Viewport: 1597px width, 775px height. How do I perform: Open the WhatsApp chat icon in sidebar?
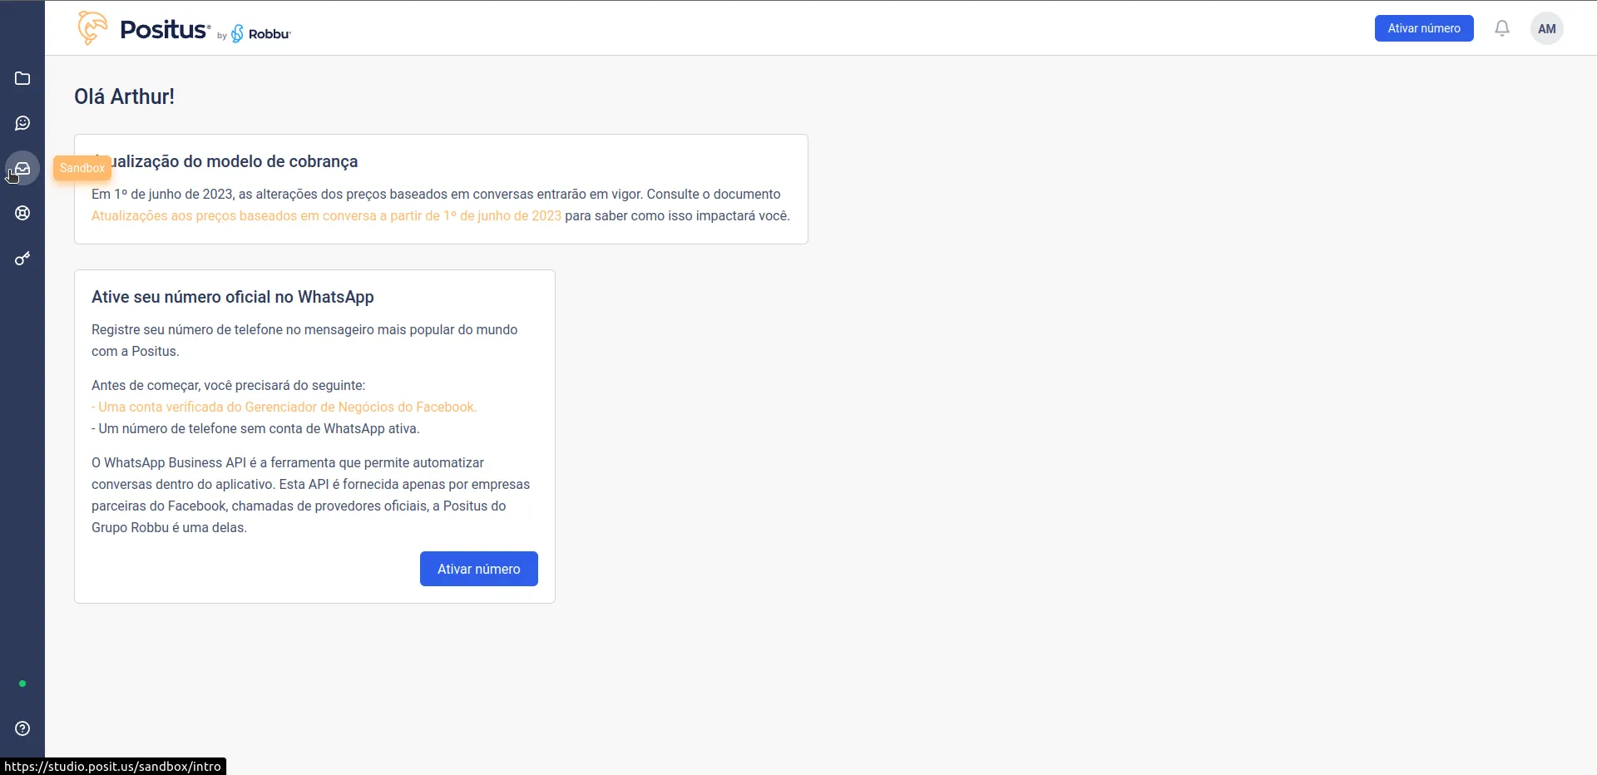click(x=22, y=123)
